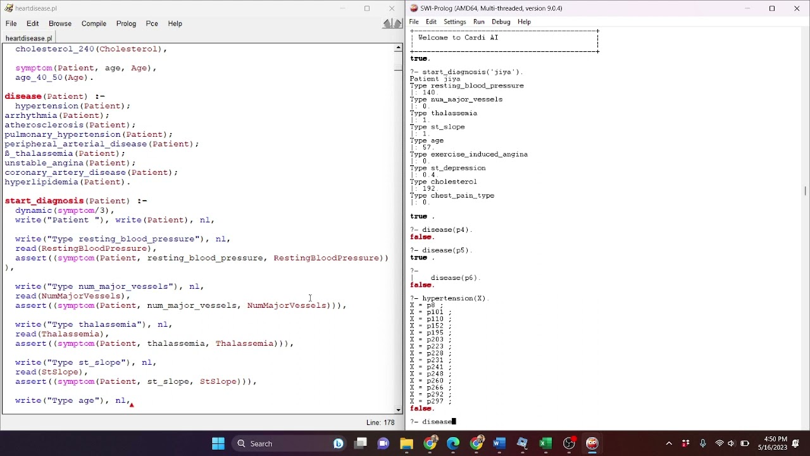Click the microphone icon in system tray

coord(702,443)
